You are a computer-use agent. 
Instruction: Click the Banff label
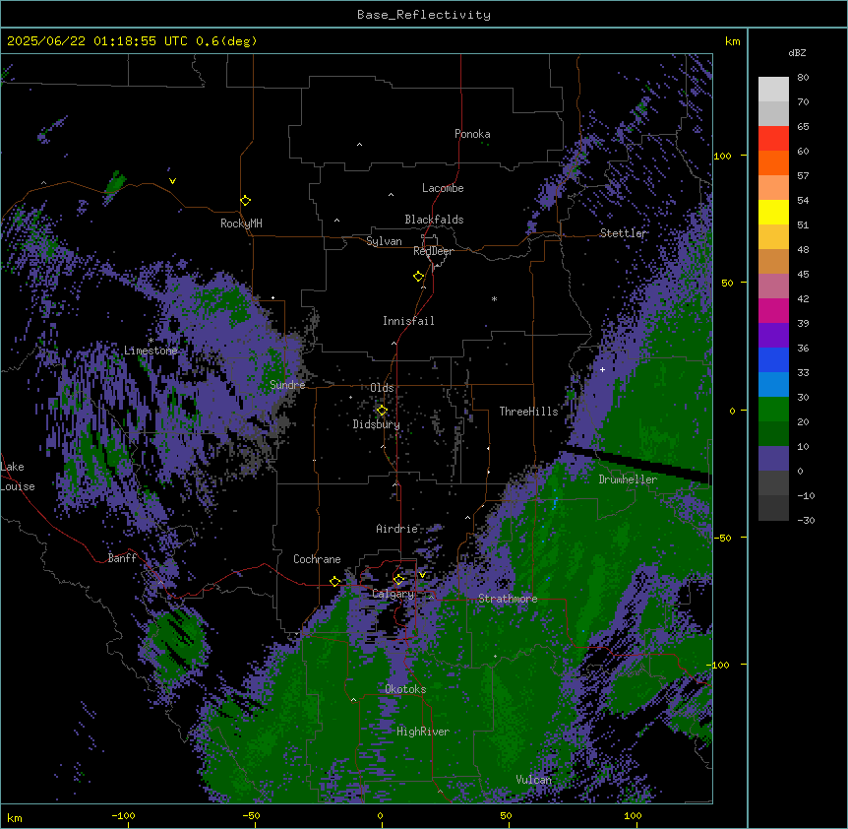click(x=122, y=558)
